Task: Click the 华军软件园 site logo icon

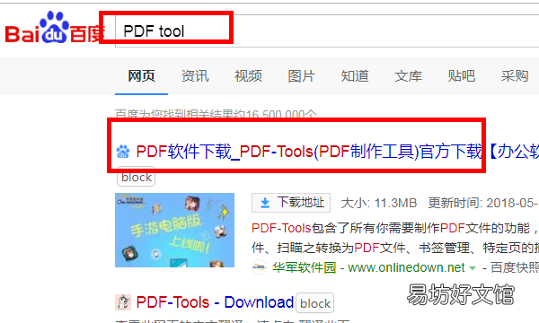Action: [x=259, y=267]
